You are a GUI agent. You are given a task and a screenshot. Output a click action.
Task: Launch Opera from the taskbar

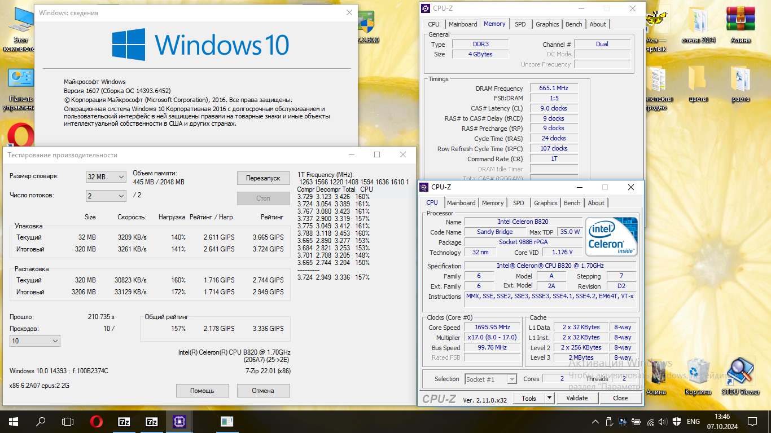pos(97,421)
